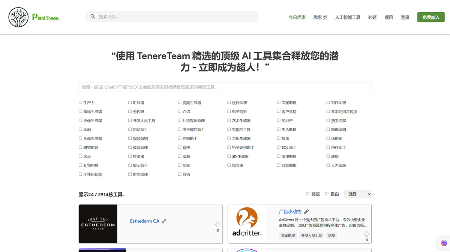Image resolution: width=450 pixels, height=252 pixels.
Task: Click the upvote arrow on the Esthederm CA card
Action: click(217, 225)
